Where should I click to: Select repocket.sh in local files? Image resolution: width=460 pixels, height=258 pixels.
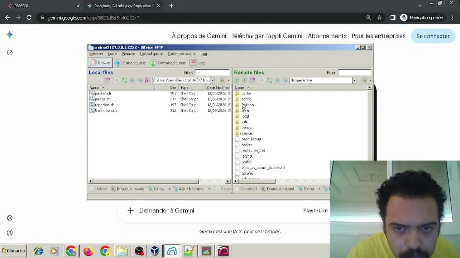(102, 105)
